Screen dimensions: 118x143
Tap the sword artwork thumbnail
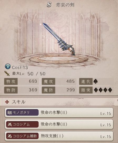[x=59, y=39]
